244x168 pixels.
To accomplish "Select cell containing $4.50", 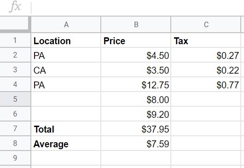I will [136, 55].
